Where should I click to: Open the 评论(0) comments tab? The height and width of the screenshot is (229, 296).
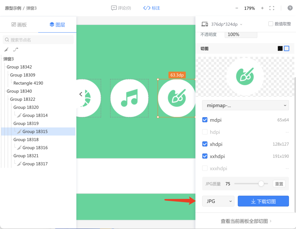121,8
